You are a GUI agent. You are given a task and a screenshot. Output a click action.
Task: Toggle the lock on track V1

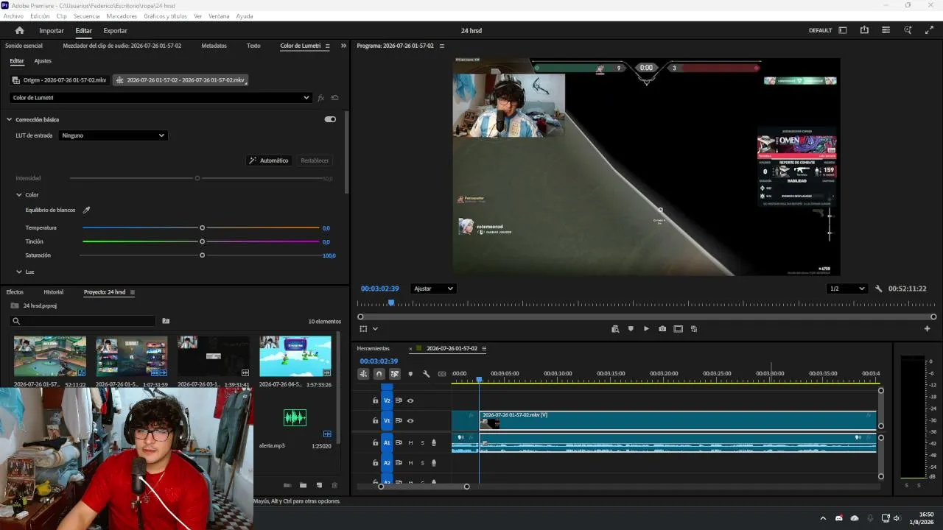click(375, 420)
